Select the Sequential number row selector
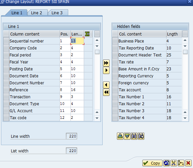This screenshot has height=168, width=193. point(6,41)
